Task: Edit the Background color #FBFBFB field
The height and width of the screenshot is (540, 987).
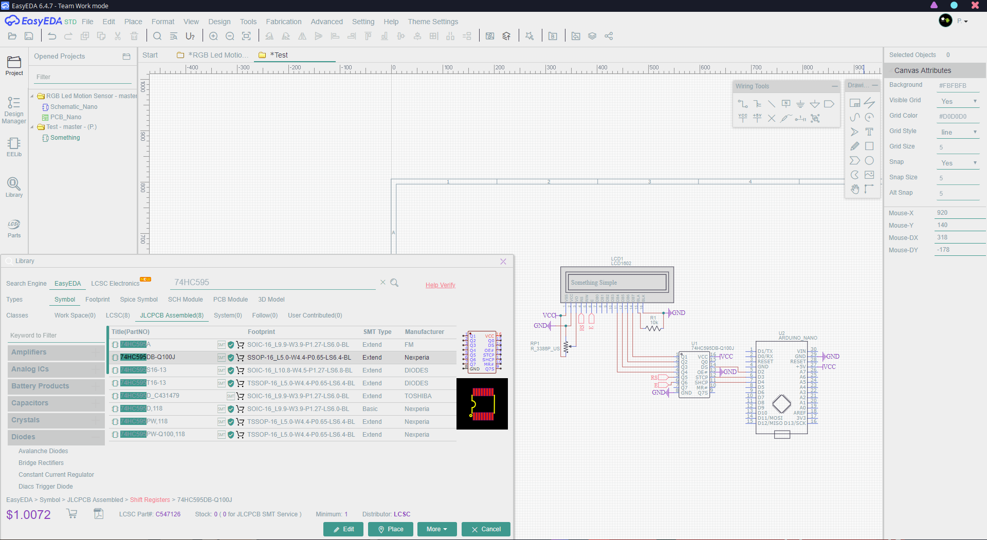Action: click(x=958, y=86)
